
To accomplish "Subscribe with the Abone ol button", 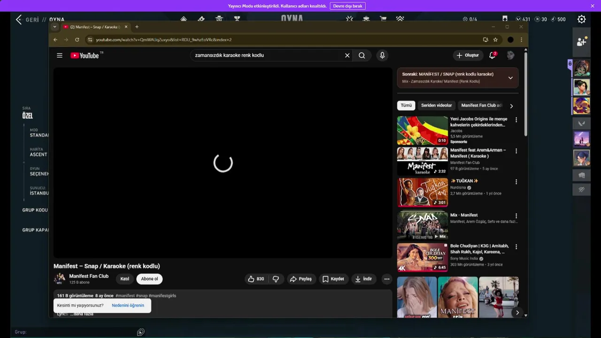I will coord(149,279).
